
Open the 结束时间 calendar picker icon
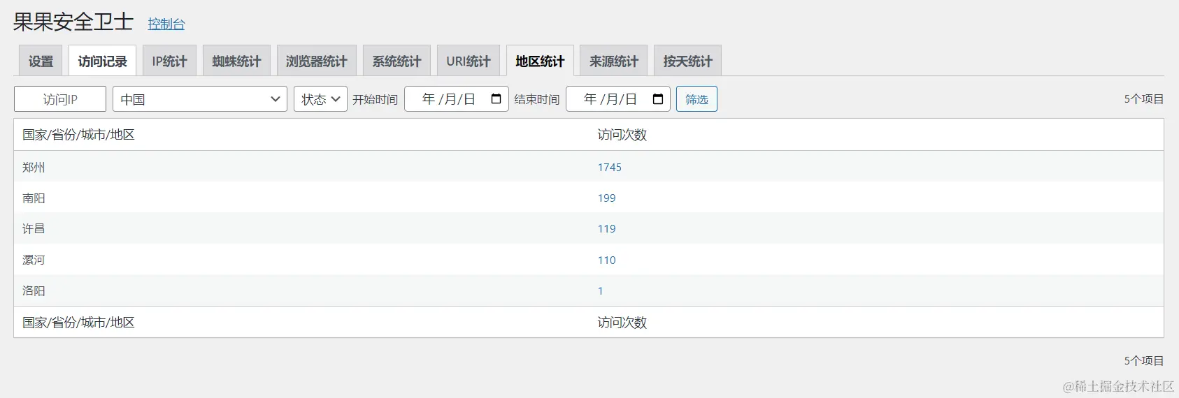[x=658, y=99]
